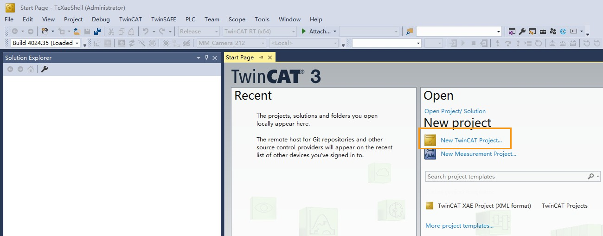
Task: Click the New TwinCAT Project link
Action: [471, 140]
